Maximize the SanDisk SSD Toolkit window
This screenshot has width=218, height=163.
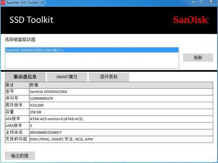(x=201, y=2)
